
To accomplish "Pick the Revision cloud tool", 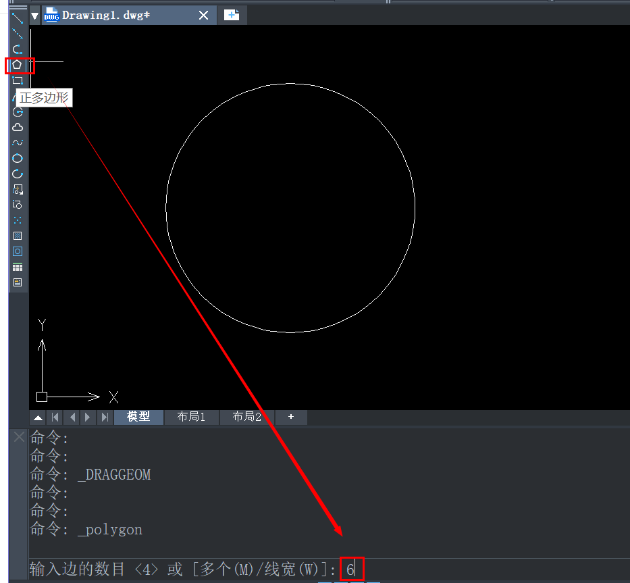I will pyautogui.click(x=18, y=127).
